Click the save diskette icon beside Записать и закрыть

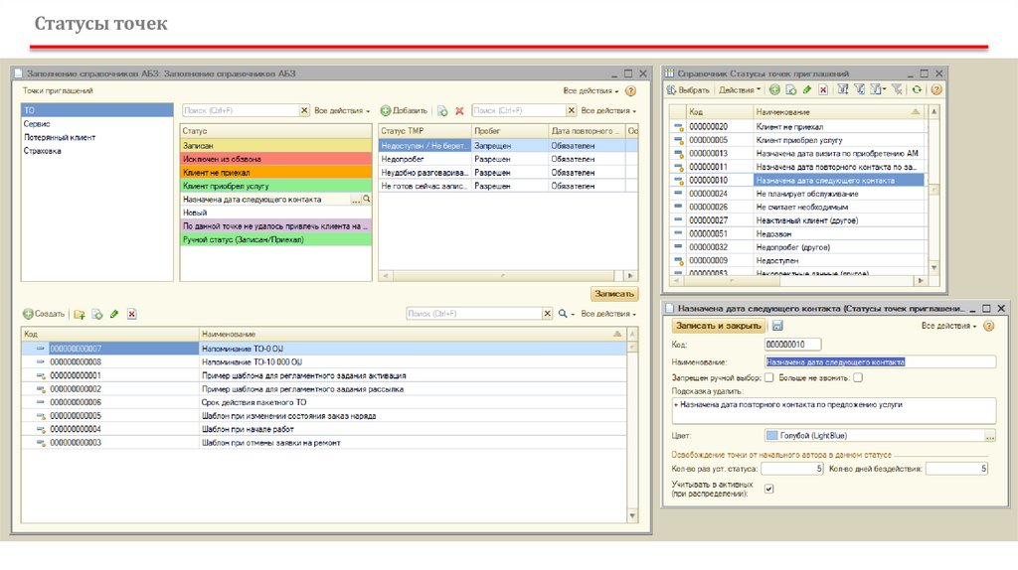click(x=776, y=326)
